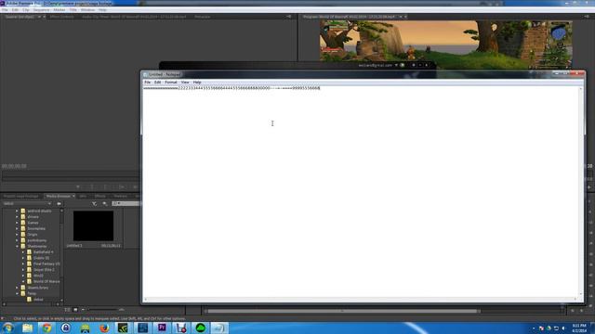Open the Program monitor panel menu icon

[587, 17]
